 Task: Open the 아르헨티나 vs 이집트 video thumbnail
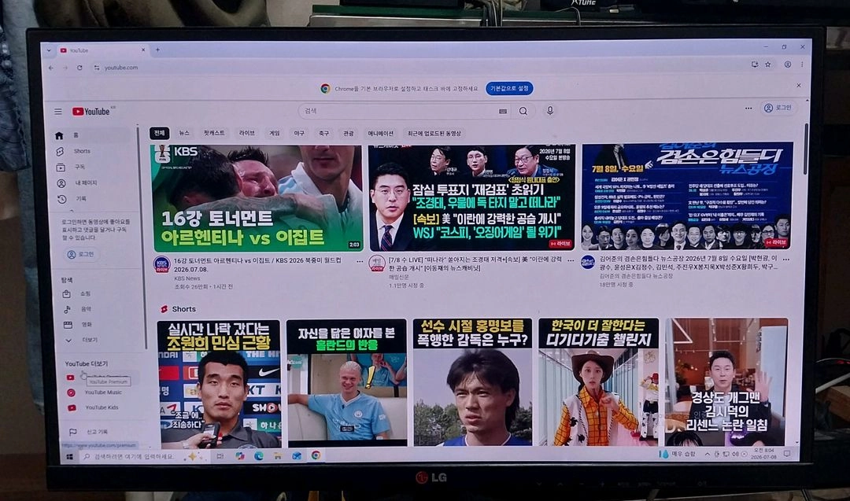pyautogui.click(x=257, y=198)
